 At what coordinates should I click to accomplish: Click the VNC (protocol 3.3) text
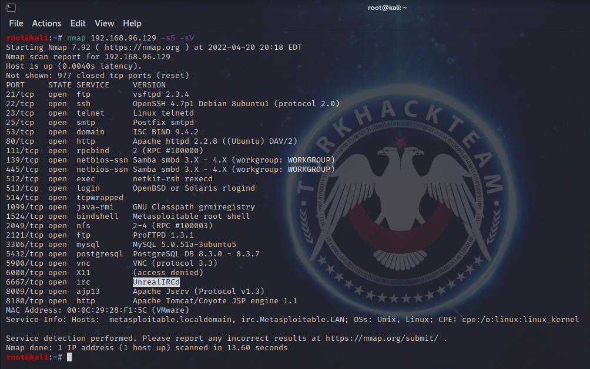click(x=175, y=263)
